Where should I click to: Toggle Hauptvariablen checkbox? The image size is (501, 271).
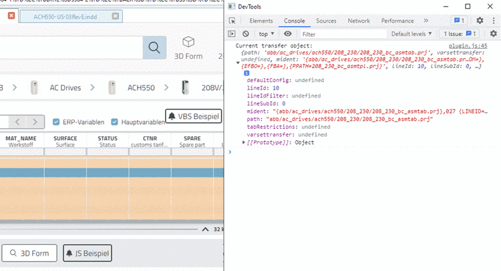(114, 122)
